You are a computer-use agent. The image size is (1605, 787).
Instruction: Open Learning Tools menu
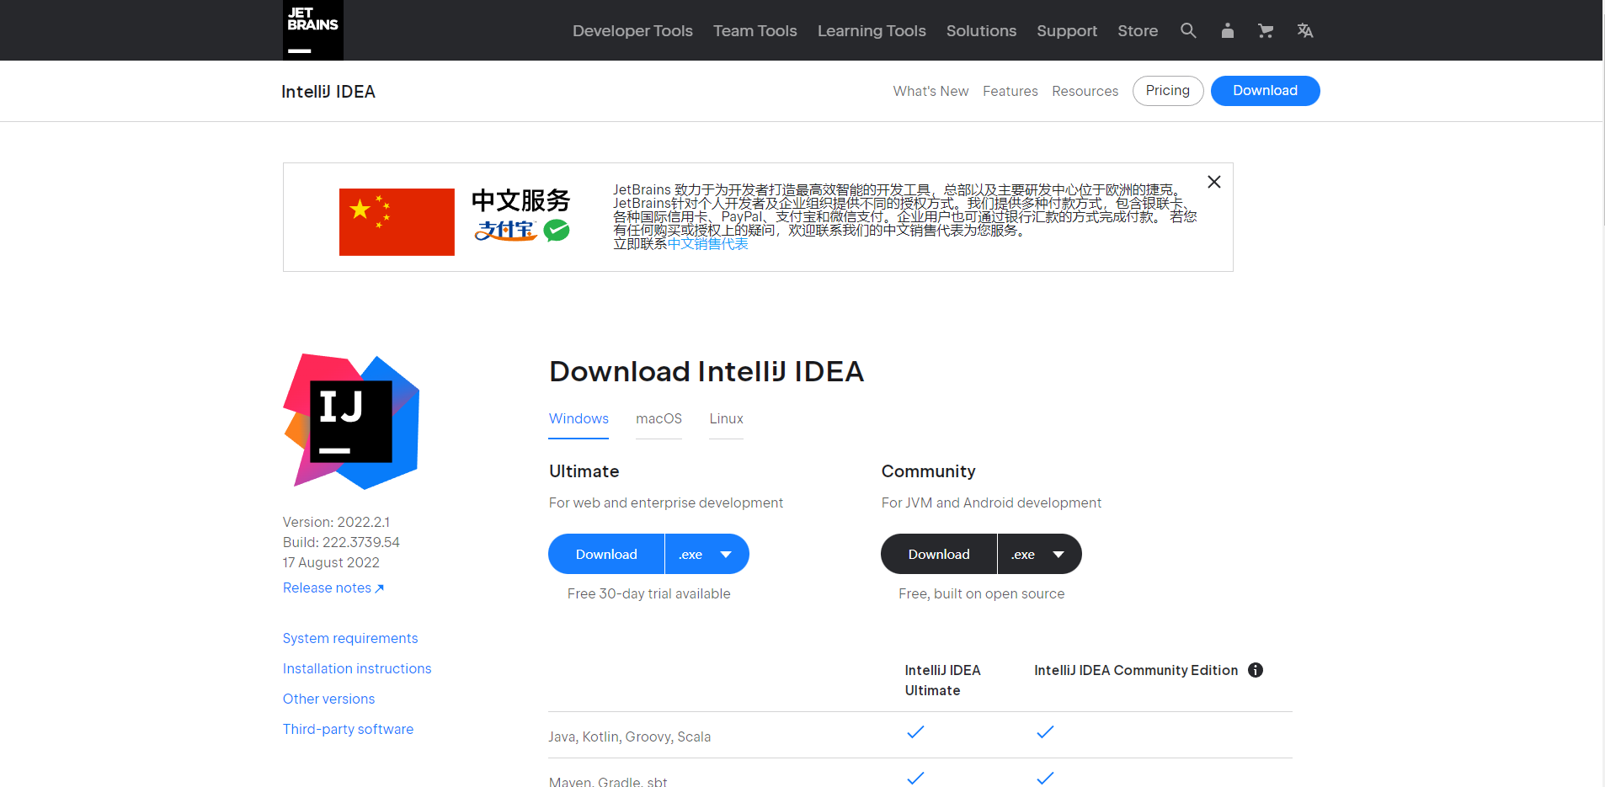coord(872,30)
